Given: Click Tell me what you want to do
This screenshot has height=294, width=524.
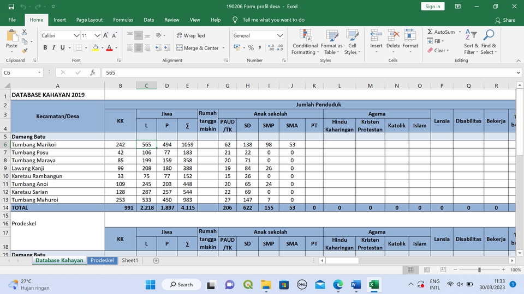Looking at the screenshot, I should click(x=273, y=20).
